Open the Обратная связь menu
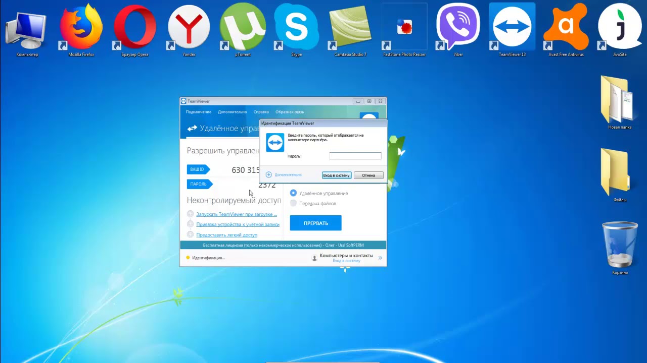The image size is (647, 363). (x=290, y=112)
